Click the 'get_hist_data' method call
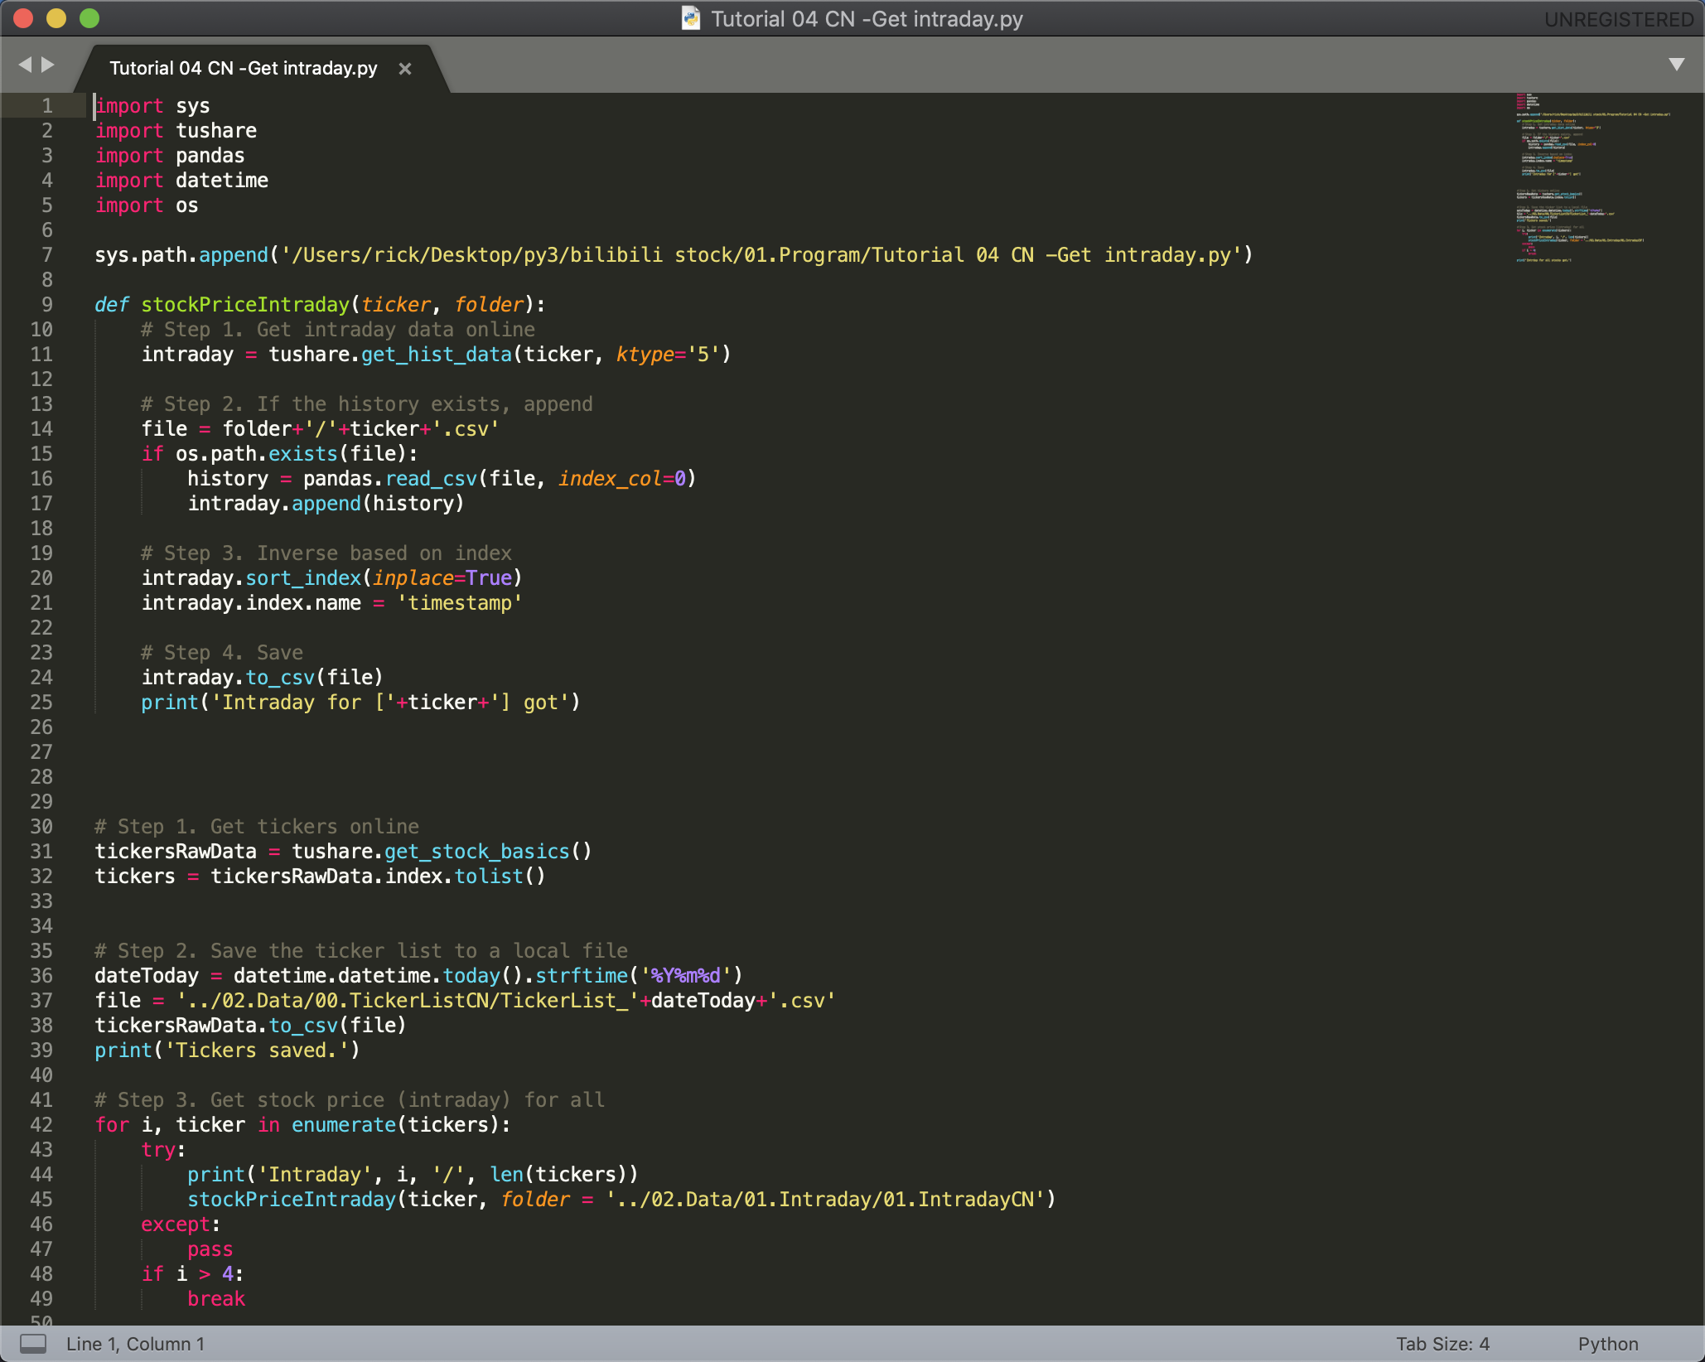The width and height of the screenshot is (1705, 1362). 437,355
